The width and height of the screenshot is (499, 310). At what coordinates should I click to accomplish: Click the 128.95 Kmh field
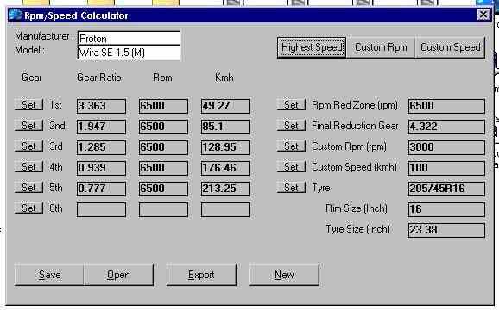(225, 147)
